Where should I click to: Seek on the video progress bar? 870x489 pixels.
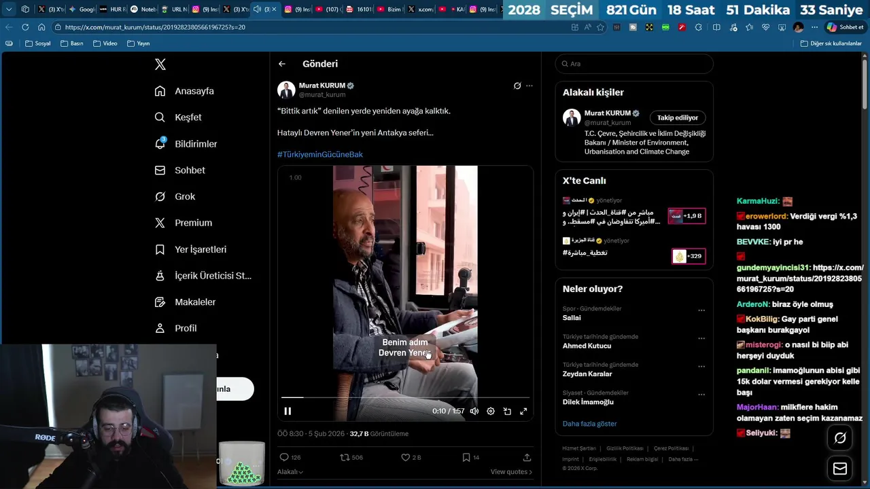(x=405, y=397)
